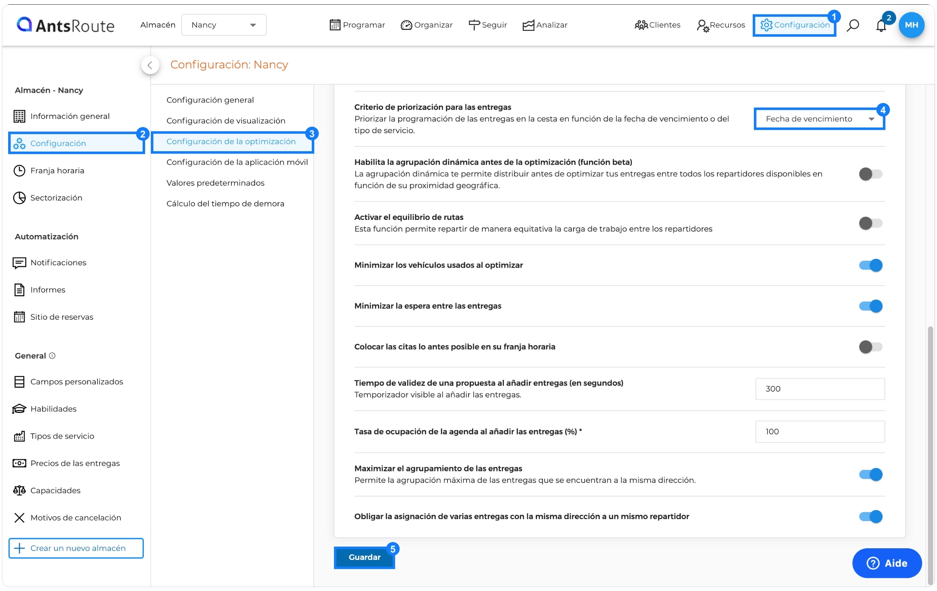Click the vertical page scrollbar
Image resolution: width=937 pixels, height=591 pixels.
[x=930, y=455]
